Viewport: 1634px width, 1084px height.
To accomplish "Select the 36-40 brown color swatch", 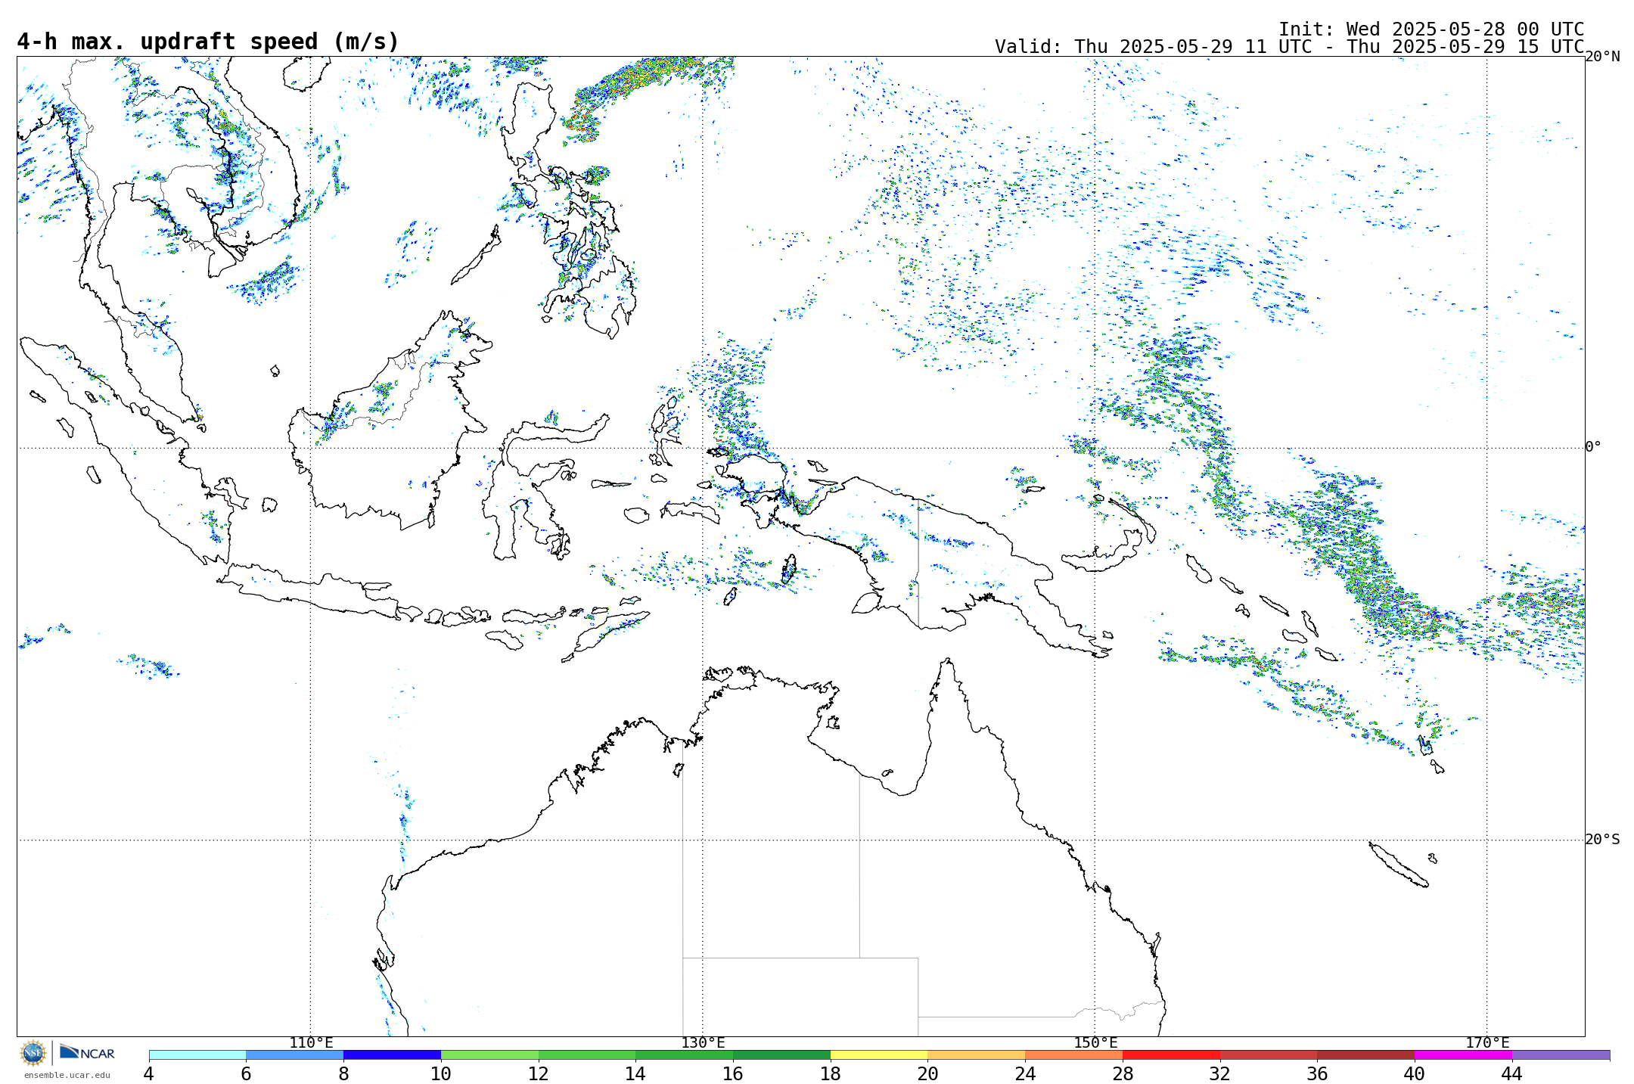I will tap(1365, 1054).
